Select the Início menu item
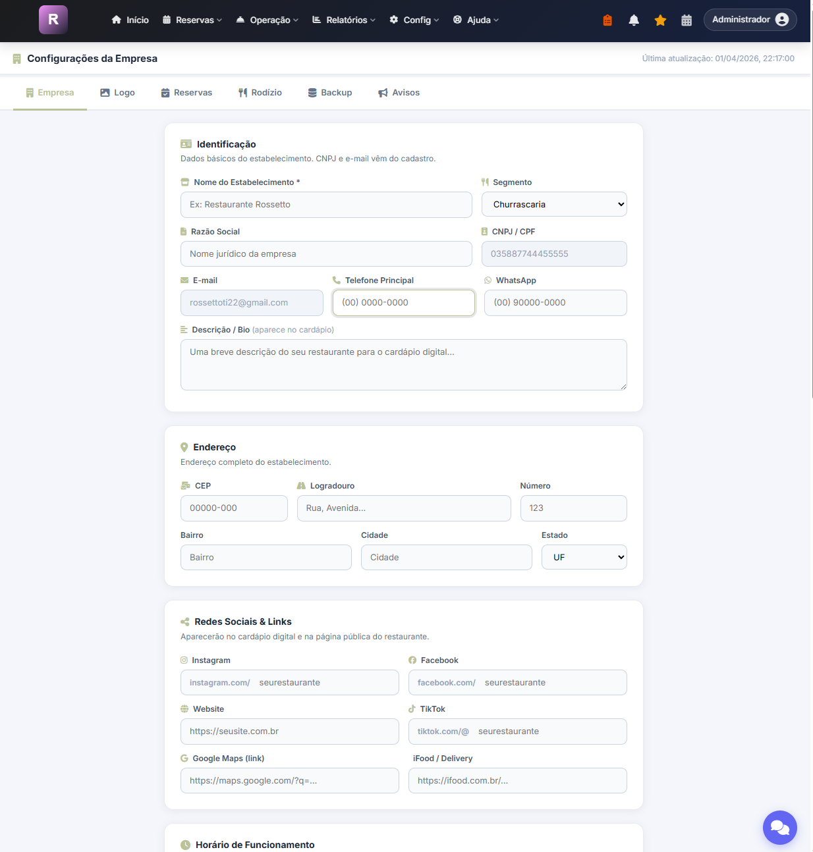 pos(130,20)
